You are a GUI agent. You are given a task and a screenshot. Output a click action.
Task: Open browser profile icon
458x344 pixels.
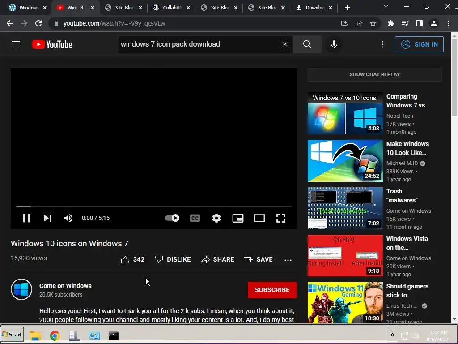pos(434,23)
